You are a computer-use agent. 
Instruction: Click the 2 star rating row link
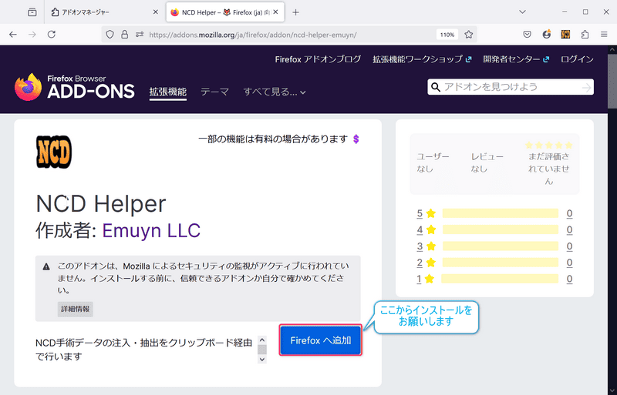pos(427,263)
